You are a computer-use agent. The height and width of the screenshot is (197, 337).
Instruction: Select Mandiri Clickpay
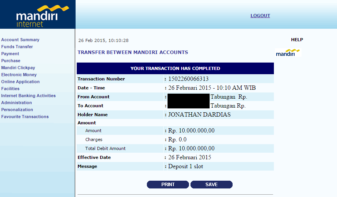click(18, 68)
